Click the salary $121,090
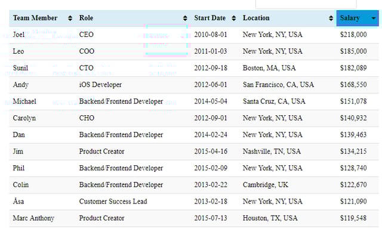The width and height of the screenshot is (382, 228). [353, 202]
